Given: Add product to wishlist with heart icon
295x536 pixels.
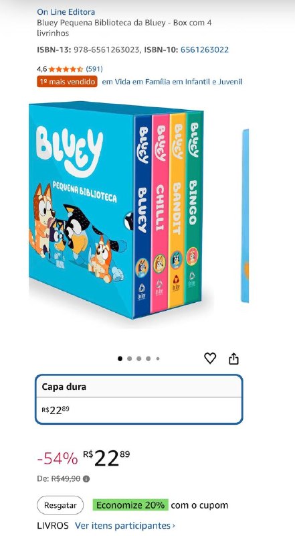Looking at the screenshot, I should pos(210,358).
